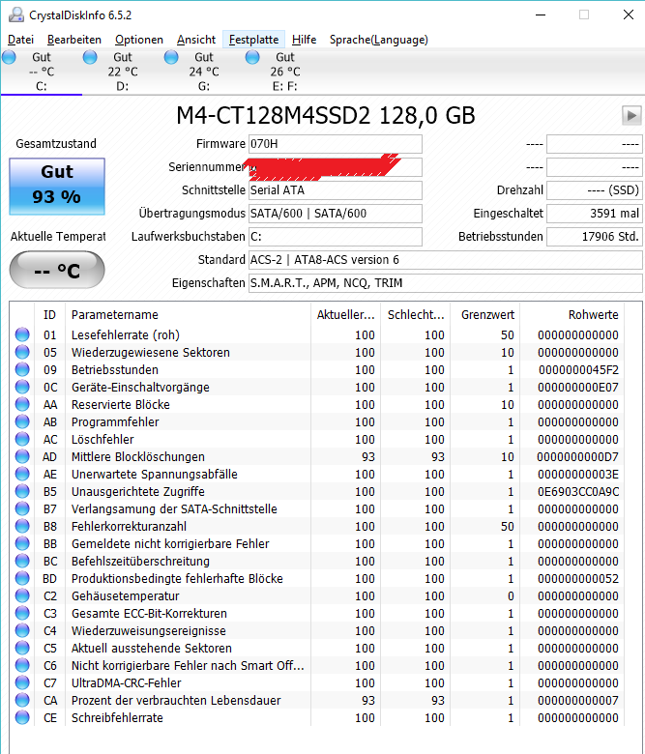Select the C: drive status icon
Viewport: 645px width, 754px height.
tap(9, 57)
